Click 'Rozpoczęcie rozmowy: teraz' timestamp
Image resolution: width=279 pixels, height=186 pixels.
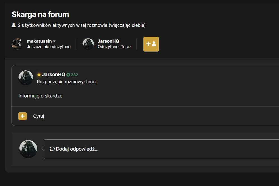coord(67,82)
